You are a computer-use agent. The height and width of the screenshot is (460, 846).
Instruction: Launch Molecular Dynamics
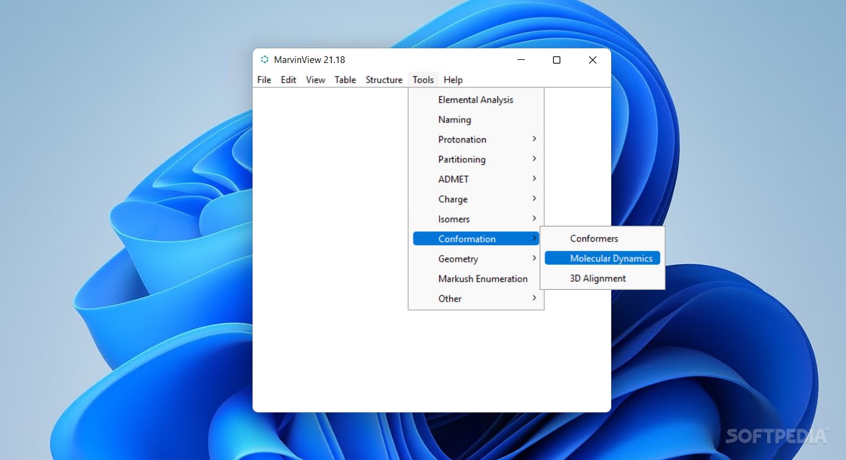coord(603,258)
